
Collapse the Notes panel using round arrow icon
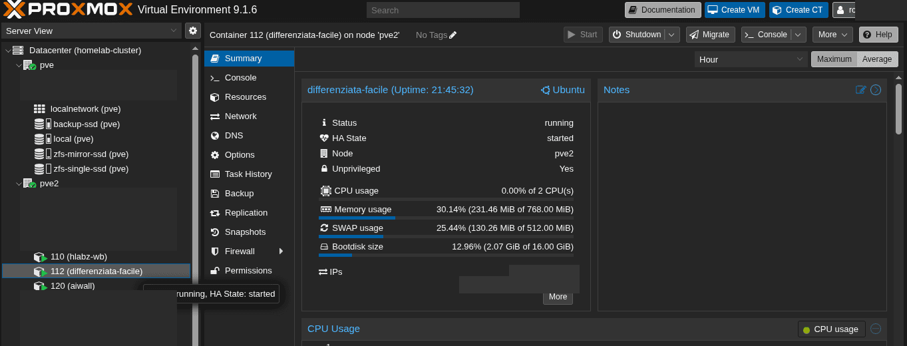[876, 90]
